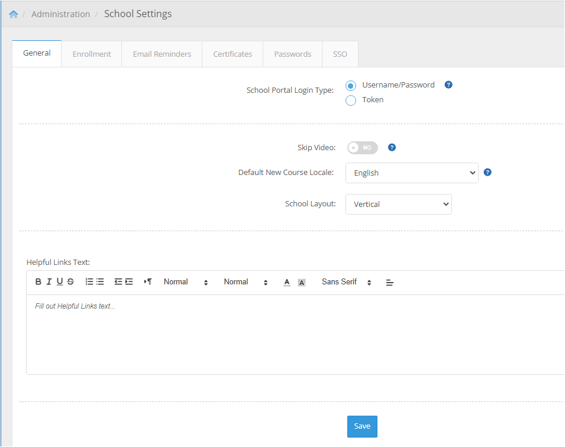Screen dimensions: 565x447
Task: Toggle bold formatting in editor toolbar
Action: point(38,282)
